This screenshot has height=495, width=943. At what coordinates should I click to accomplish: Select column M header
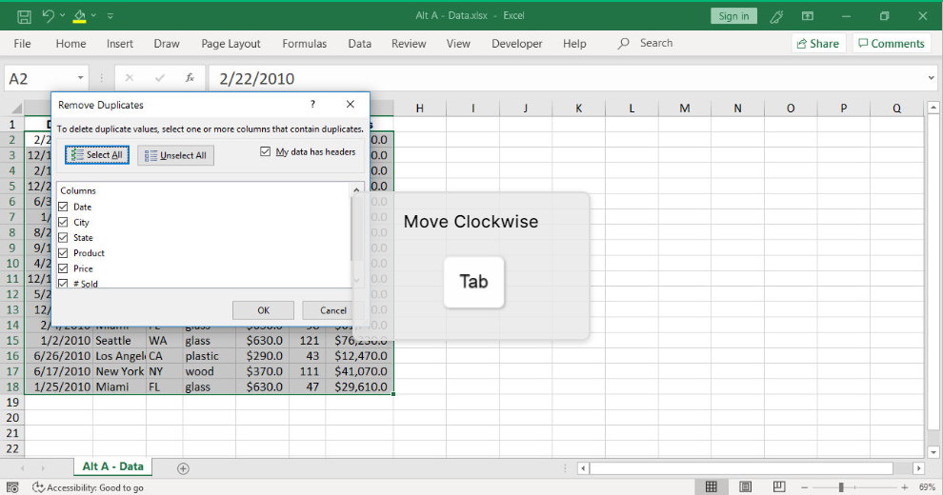[x=685, y=109]
